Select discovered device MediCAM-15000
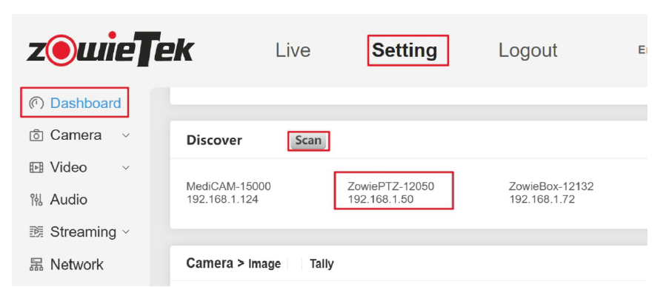This screenshot has height=287, width=669. coord(229,192)
